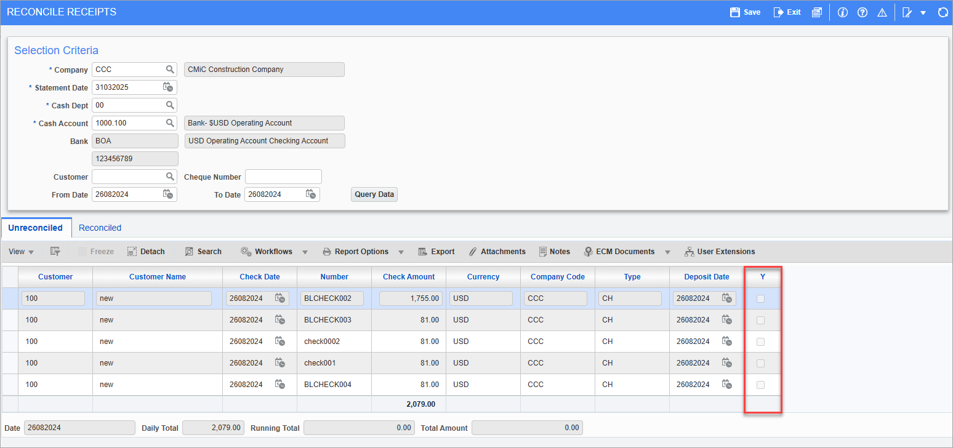The height and width of the screenshot is (448, 953).
Task: Select the row selector for BLCHECK004
Action: pos(10,385)
